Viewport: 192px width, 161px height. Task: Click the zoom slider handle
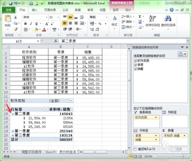pos(170,156)
